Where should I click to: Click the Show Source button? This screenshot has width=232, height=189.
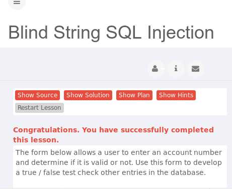click(37, 95)
